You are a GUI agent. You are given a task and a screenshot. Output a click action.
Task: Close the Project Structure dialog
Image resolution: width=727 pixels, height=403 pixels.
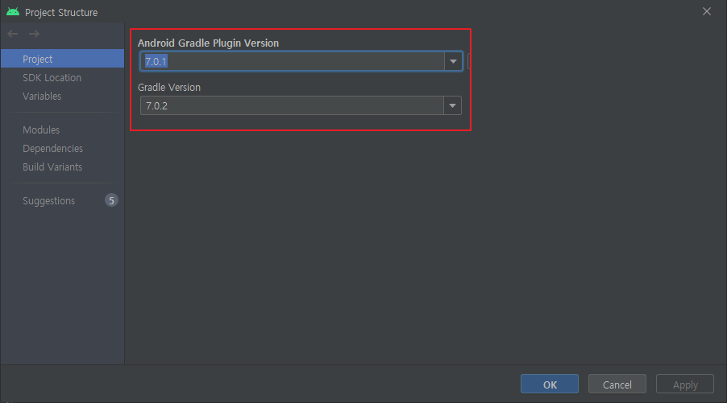(x=707, y=11)
